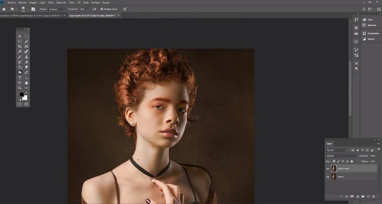This screenshot has height=204, width=382.
Task: Select the Zoom tool
Action: pyautogui.click(x=19, y=88)
